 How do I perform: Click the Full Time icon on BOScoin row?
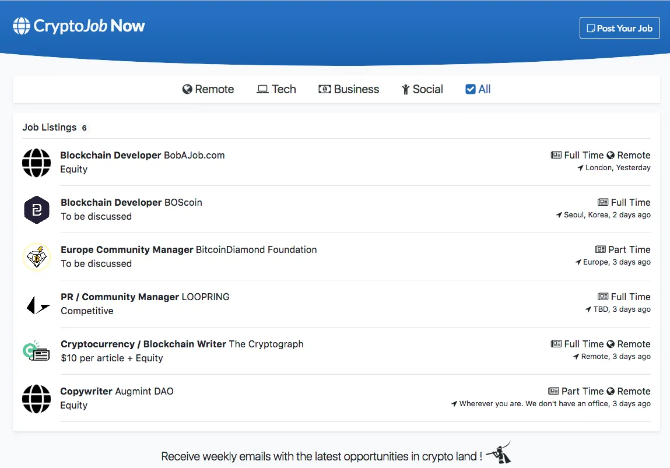point(603,202)
